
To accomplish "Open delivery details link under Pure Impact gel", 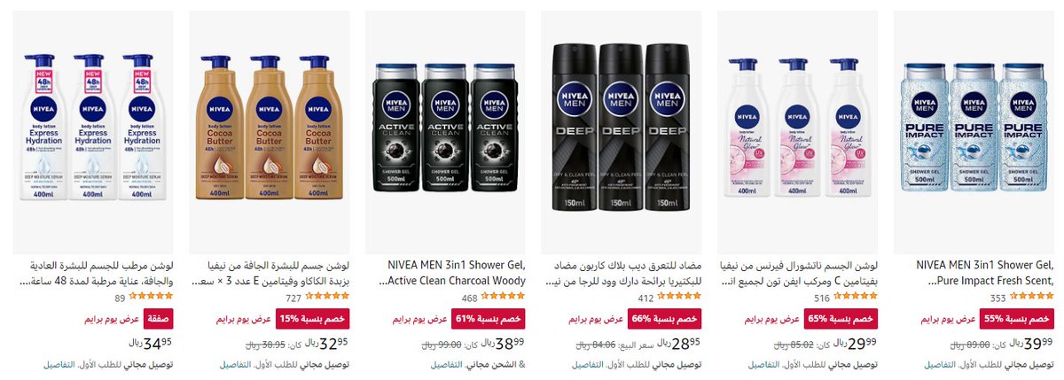I will [x=942, y=364].
